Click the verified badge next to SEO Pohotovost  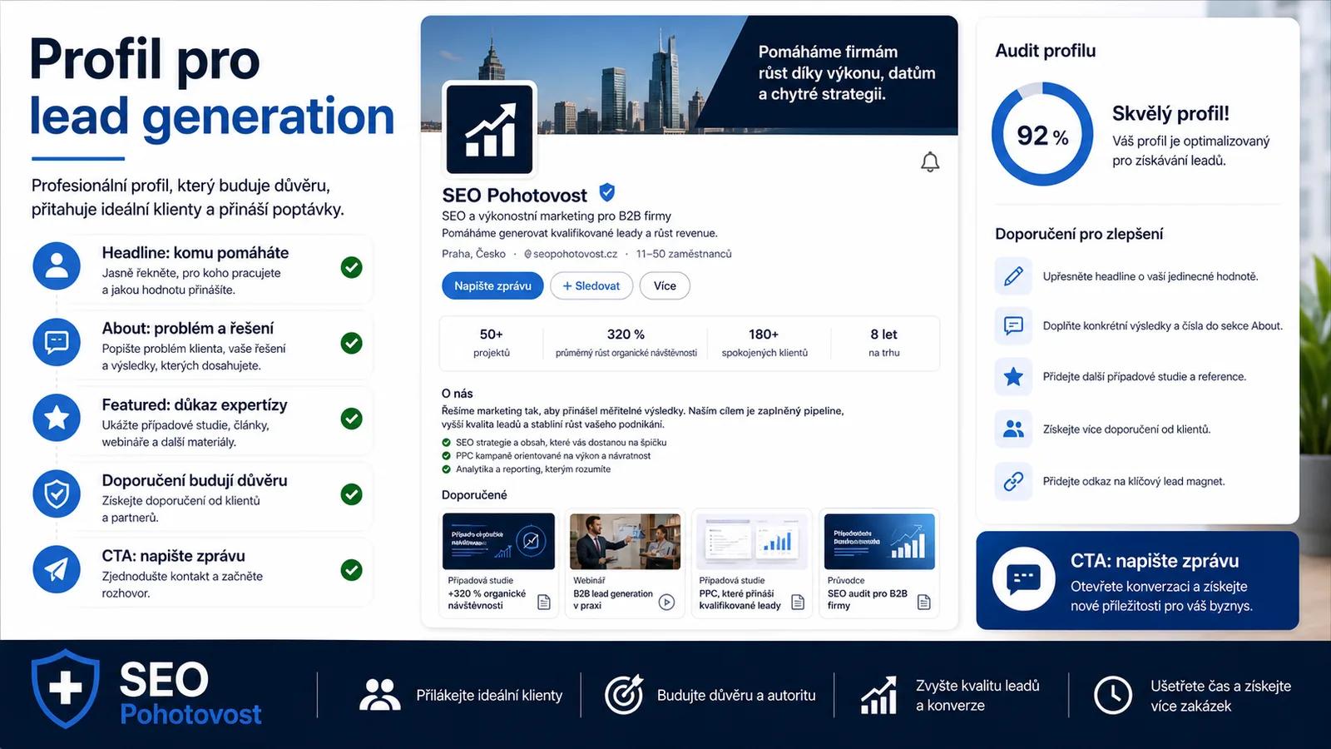[607, 193]
